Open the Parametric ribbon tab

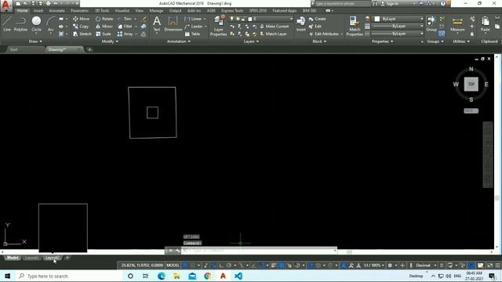click(79, 10)
